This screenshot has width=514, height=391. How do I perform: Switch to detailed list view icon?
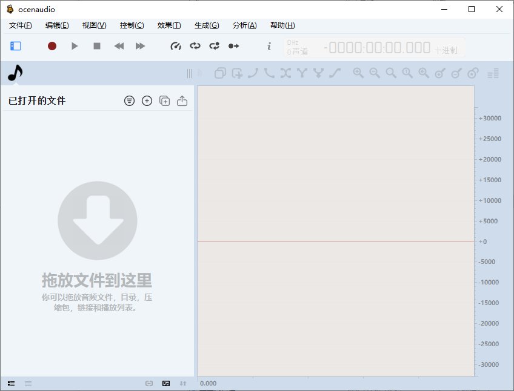click(11, 384)
